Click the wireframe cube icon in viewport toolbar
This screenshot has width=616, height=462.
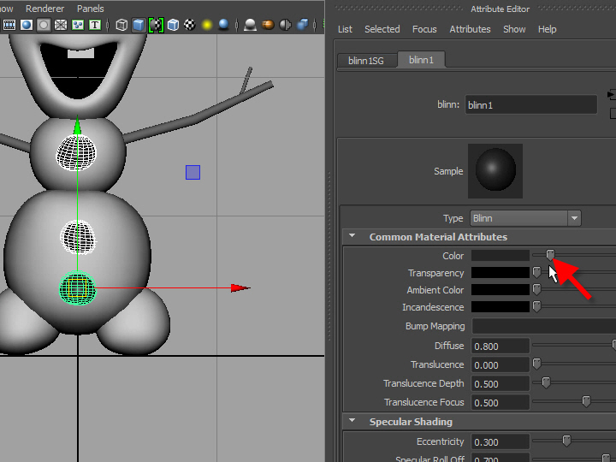[x=121, y=26]
